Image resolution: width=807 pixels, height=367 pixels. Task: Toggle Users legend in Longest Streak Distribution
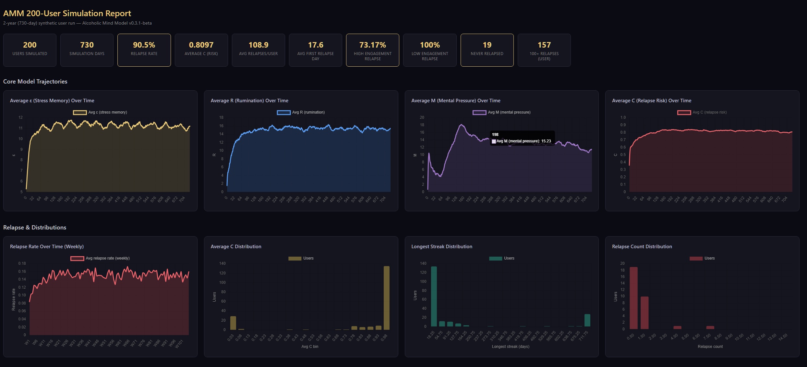point(502,258)
